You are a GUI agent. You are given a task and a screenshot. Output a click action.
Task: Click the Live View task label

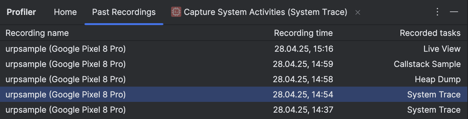coord(442,49)
